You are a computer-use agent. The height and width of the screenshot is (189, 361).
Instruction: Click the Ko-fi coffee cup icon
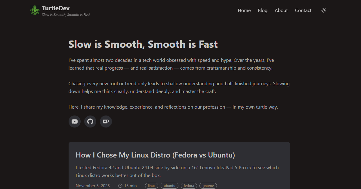106,121
